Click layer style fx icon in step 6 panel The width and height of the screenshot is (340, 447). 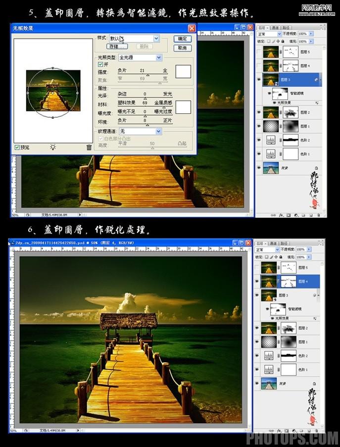click(279, 431)
